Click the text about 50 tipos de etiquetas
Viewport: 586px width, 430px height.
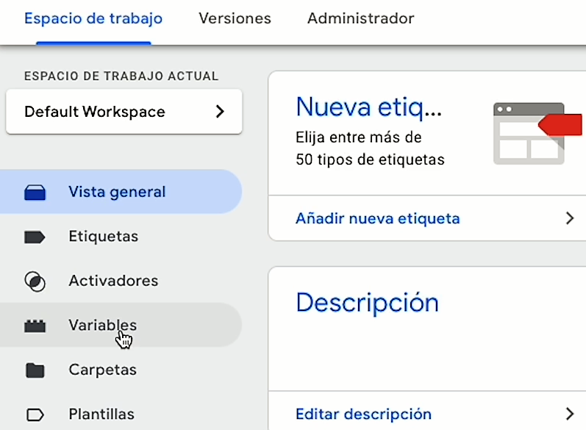click(370, 148)
